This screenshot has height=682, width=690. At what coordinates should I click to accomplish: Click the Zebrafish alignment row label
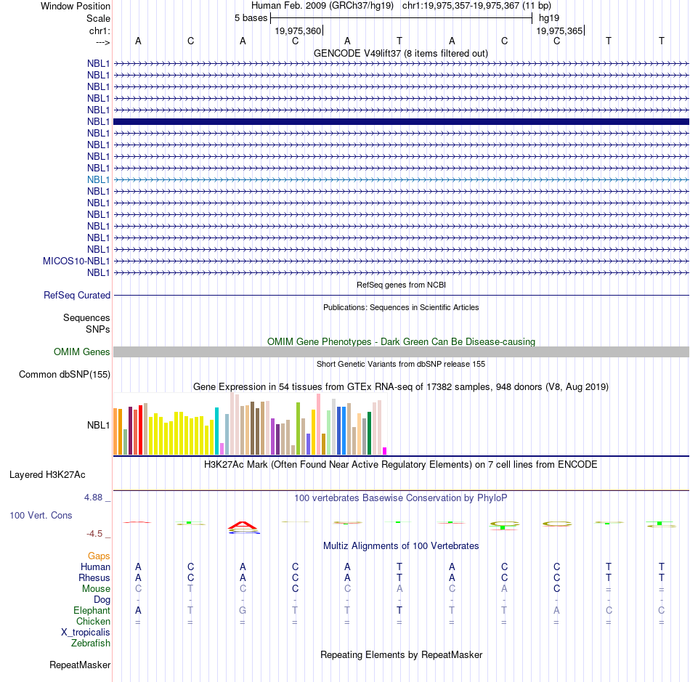pyautogui.click(x=90, y=643)
